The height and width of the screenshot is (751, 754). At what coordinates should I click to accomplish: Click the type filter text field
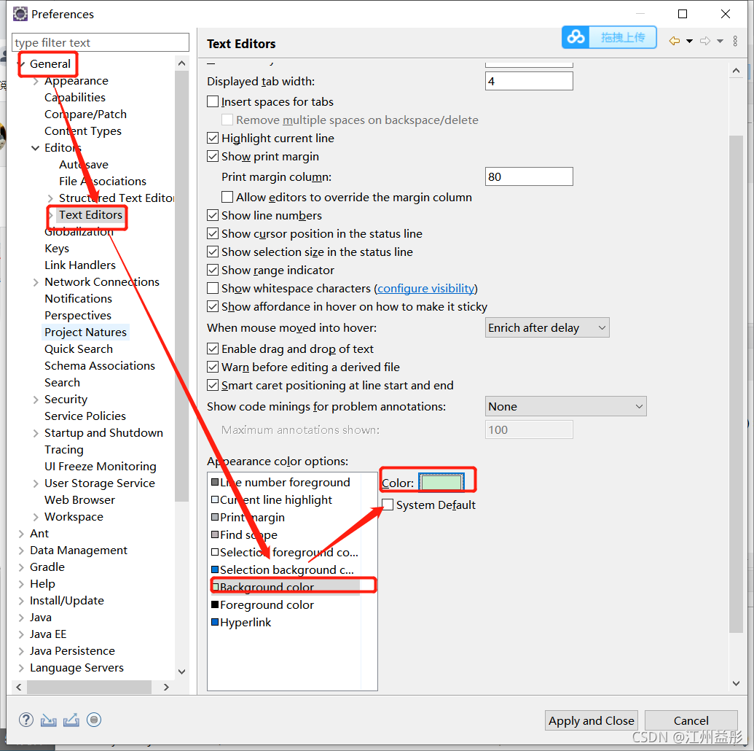(x=101, y=42)
